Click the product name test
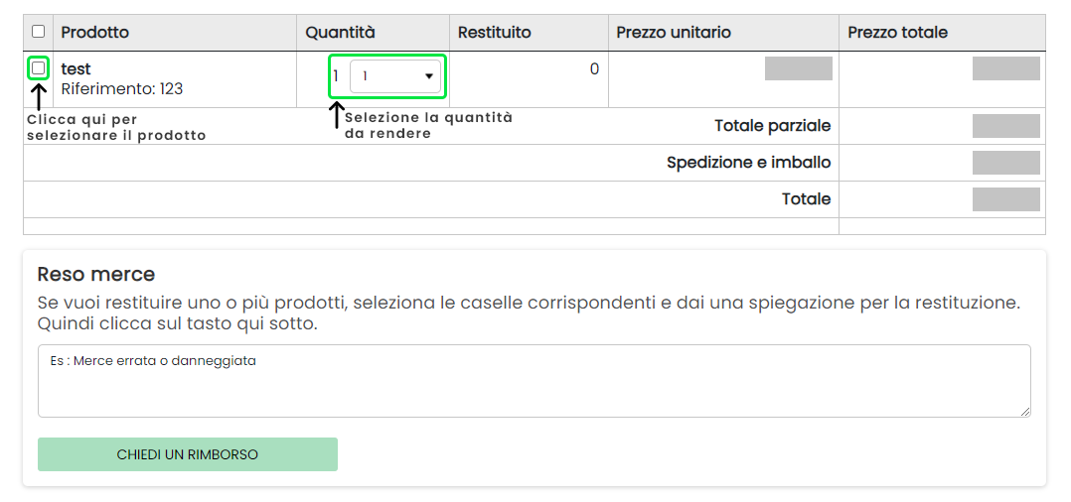 click(76, 69)
